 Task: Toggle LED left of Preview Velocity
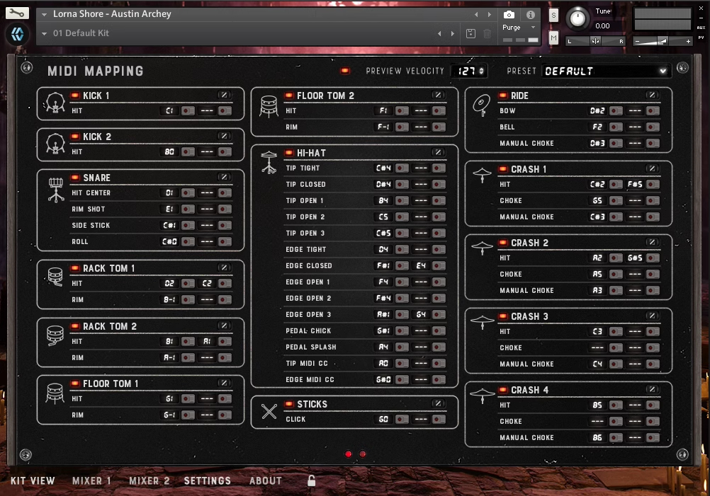click(x=345, y=71)
